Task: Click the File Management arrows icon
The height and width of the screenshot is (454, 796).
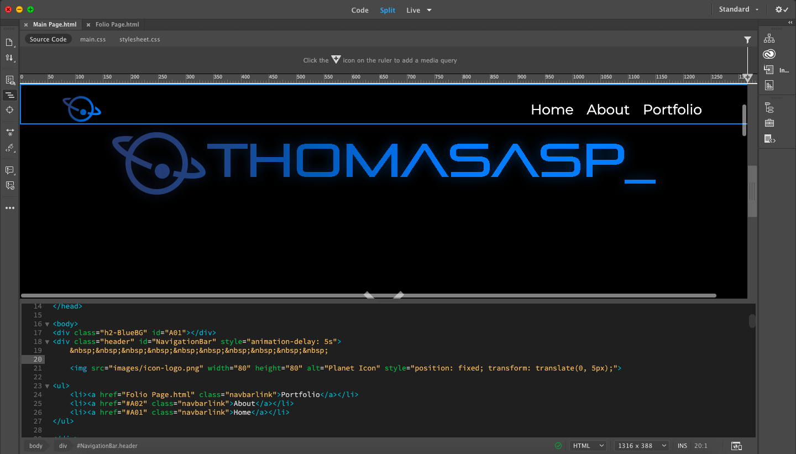Action: pos(9,58)
